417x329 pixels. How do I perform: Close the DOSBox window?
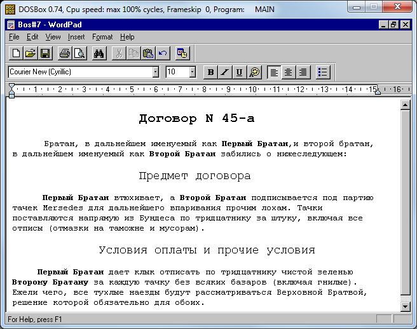pos(397,7)
